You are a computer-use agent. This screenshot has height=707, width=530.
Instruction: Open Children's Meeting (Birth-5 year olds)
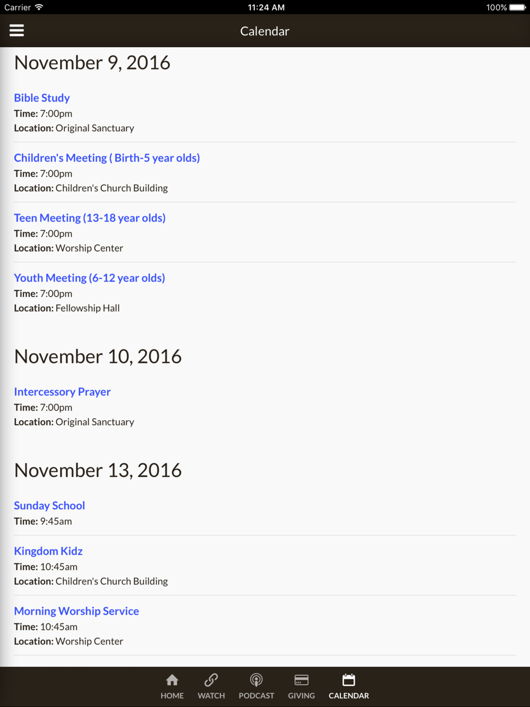coord(107,158)
